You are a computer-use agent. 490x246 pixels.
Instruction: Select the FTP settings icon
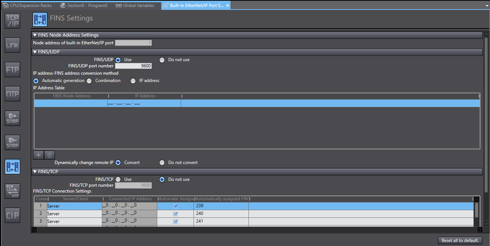click(x=12, y=70)
